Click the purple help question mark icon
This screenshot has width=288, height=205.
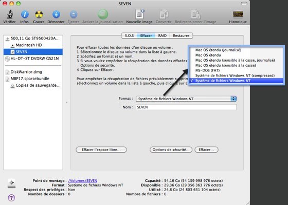[x=11, y=198]
